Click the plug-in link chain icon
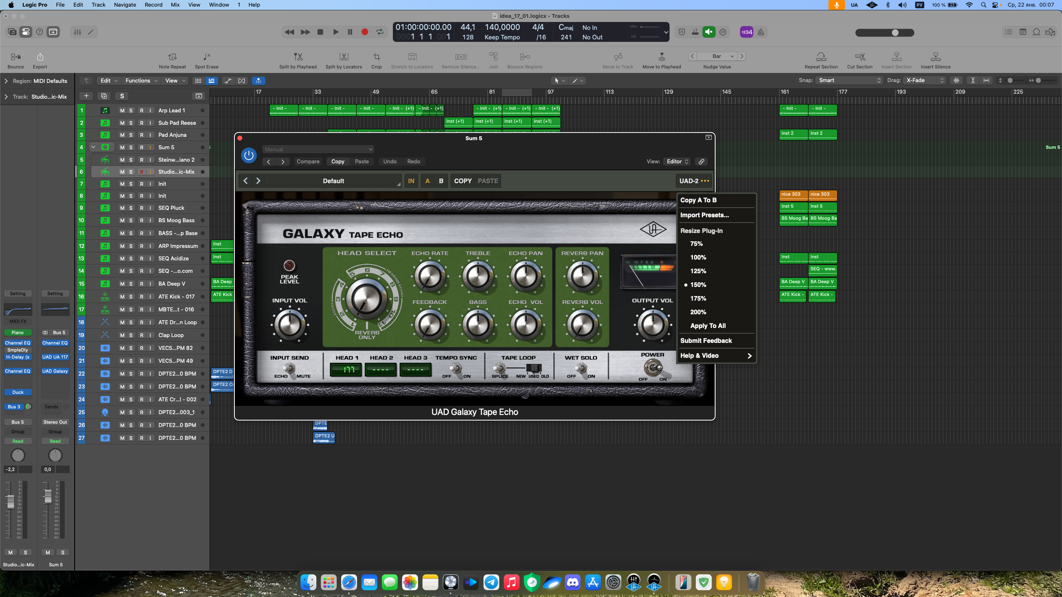The image size is (1062, 597). click(x=701, y=162)
